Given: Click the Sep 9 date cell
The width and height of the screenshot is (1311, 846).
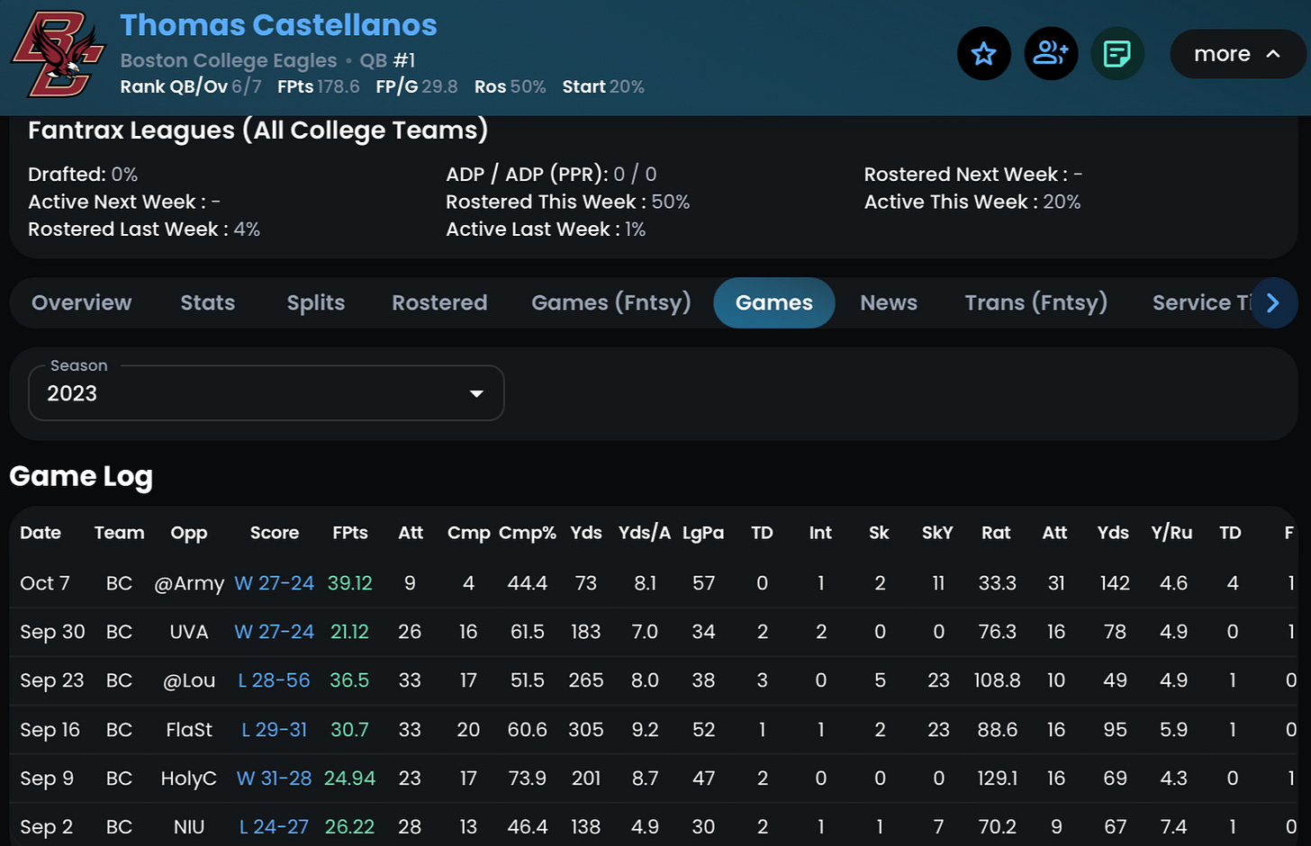Looking at the screenshot, I should (47, 778).
